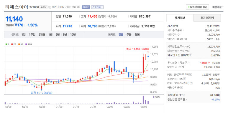Click the calendar icon beside 2023.03.07
The image size is (228, 113).
(x=50, y=7)
